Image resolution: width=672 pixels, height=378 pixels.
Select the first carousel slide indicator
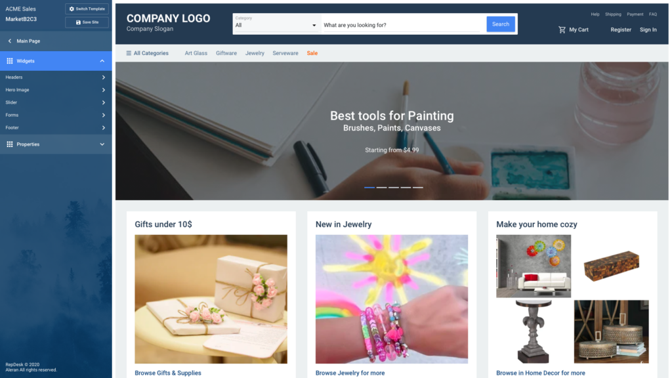pyautogui.click(x=369, y=187)
